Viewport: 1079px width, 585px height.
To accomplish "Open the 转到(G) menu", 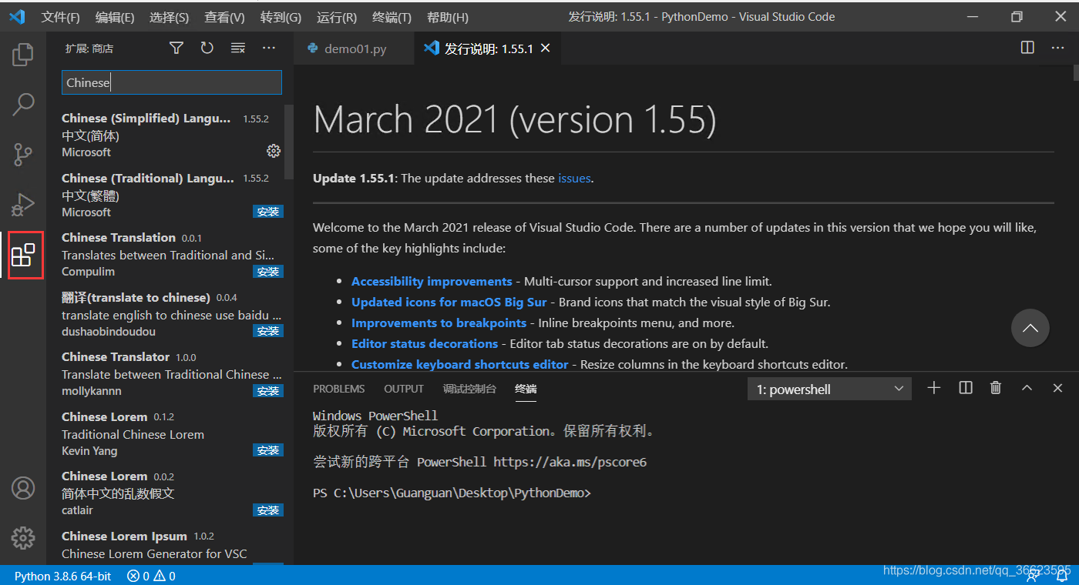I will (281, 17).
